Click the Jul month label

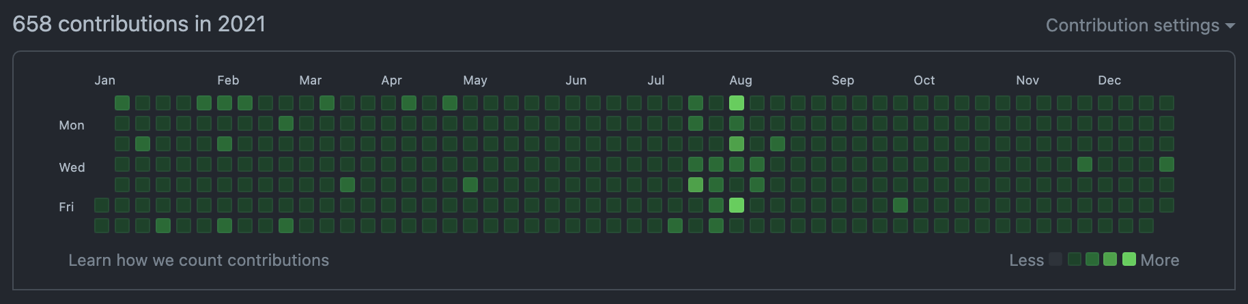[655, 80]
